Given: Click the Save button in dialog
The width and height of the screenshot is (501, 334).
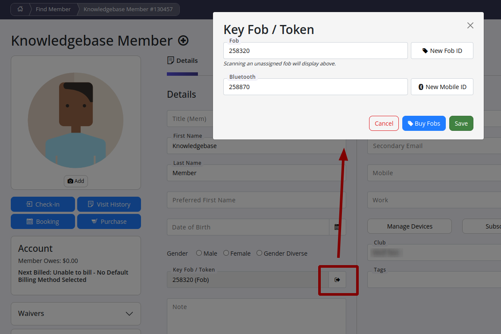Looking at the screenshot, I should coord(461,124).
